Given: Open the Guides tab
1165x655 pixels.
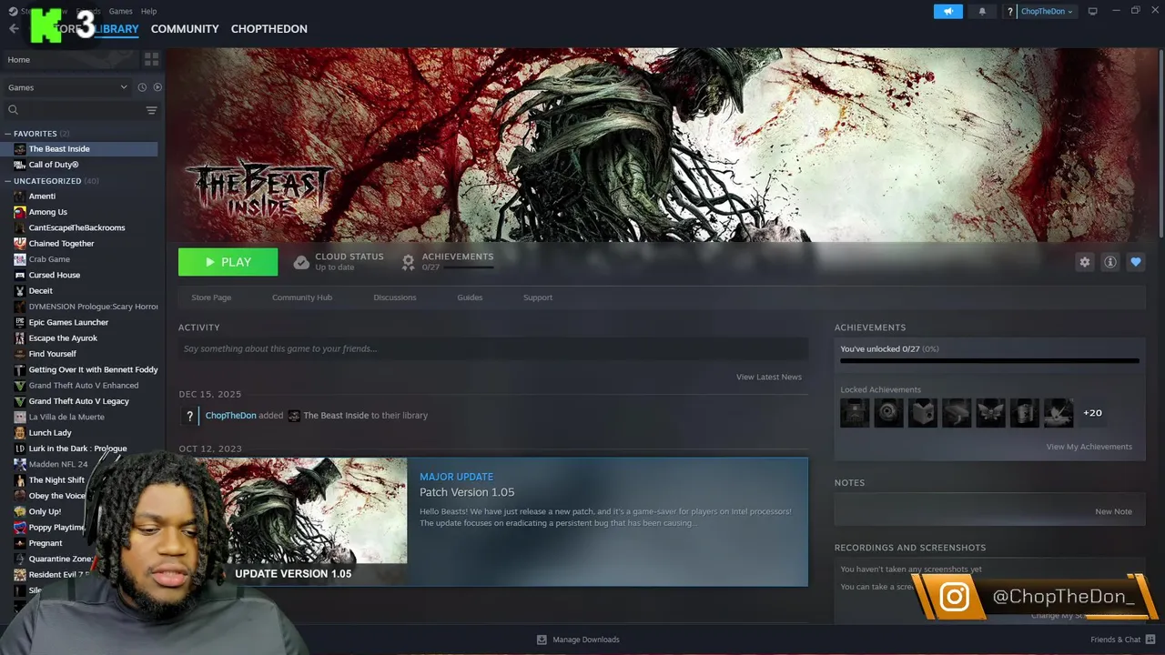Looking at the screenshot, I should coord(470,297).
